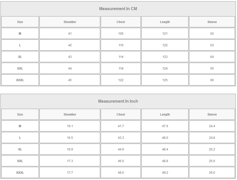Click the length value 123 cell
The height and width of the screenshot is (180, 237).
click(165, 57)
